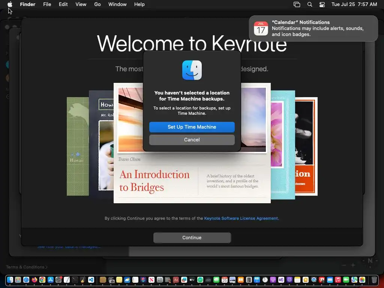Viewport: 384px width, 288px height.
Task: Open the Trash in the Dock
Action: click(374, 280)
